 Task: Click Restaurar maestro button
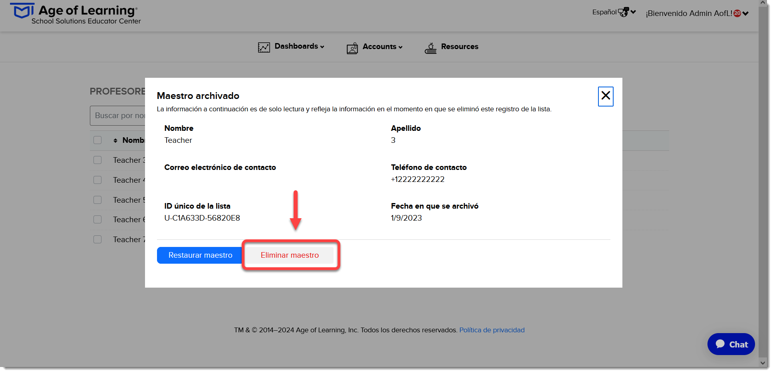200,255
